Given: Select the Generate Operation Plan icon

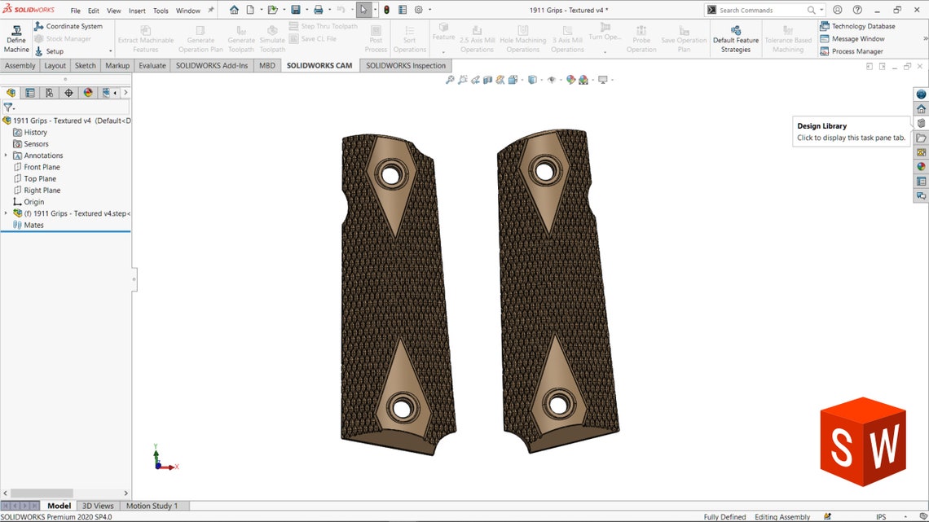Looking at the screenshot, I should 200,37.
